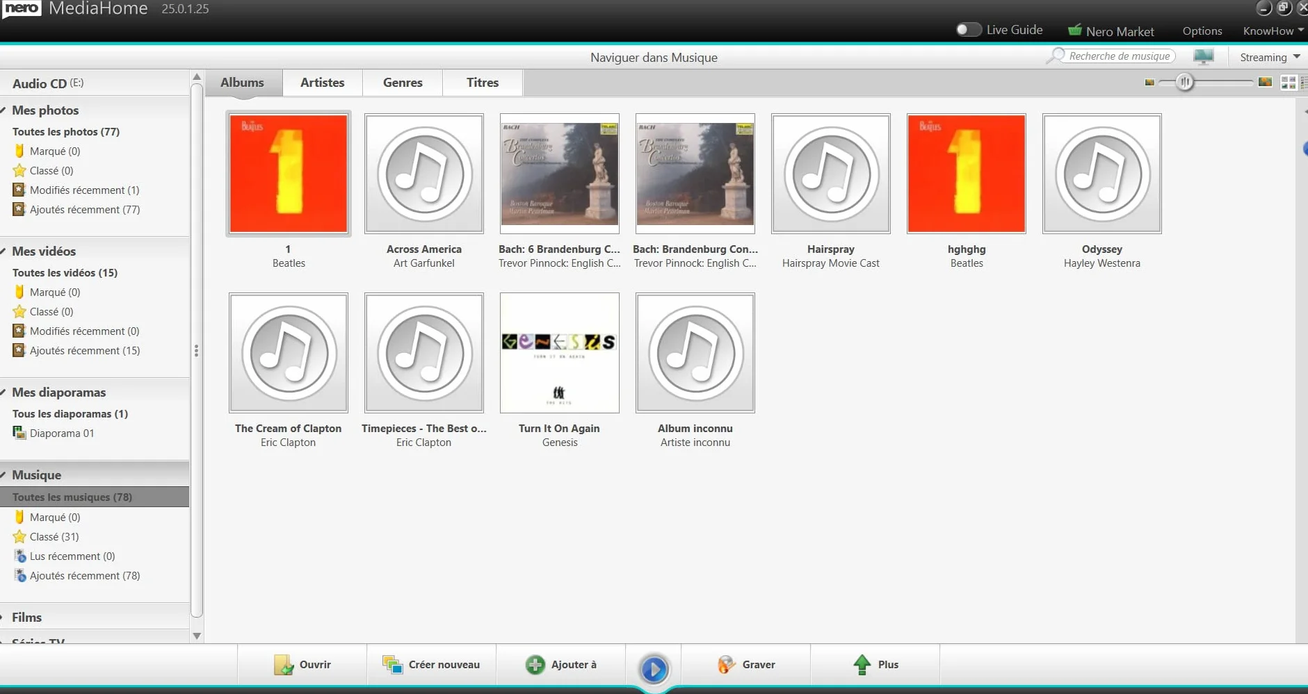Select the Odyssey album by Hayley Westenra
Image resolution: width=1308 pixels, height=694 pixels.
coord(1102,174)
